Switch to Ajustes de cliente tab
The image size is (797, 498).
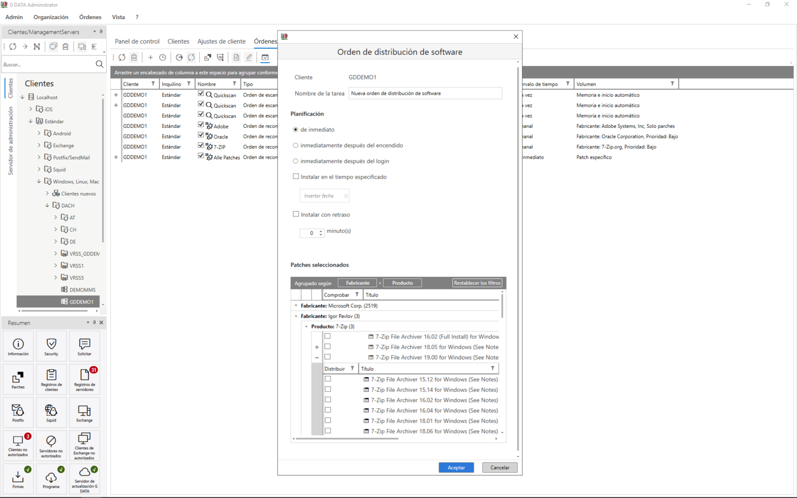click(221, 41)
